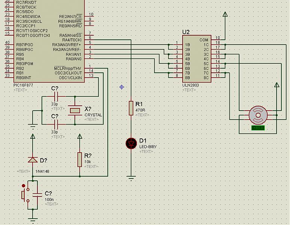Click the power terminal arrow above COM pin

[x=225, y=14]
